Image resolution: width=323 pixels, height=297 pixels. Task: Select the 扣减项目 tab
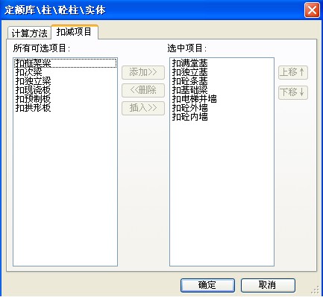[x=74, y=32]
